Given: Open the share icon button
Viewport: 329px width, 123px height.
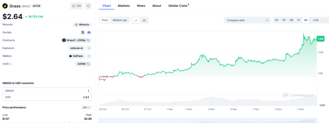Looking at the screenshot, I should pyautogui.click(x=88, y=6).
